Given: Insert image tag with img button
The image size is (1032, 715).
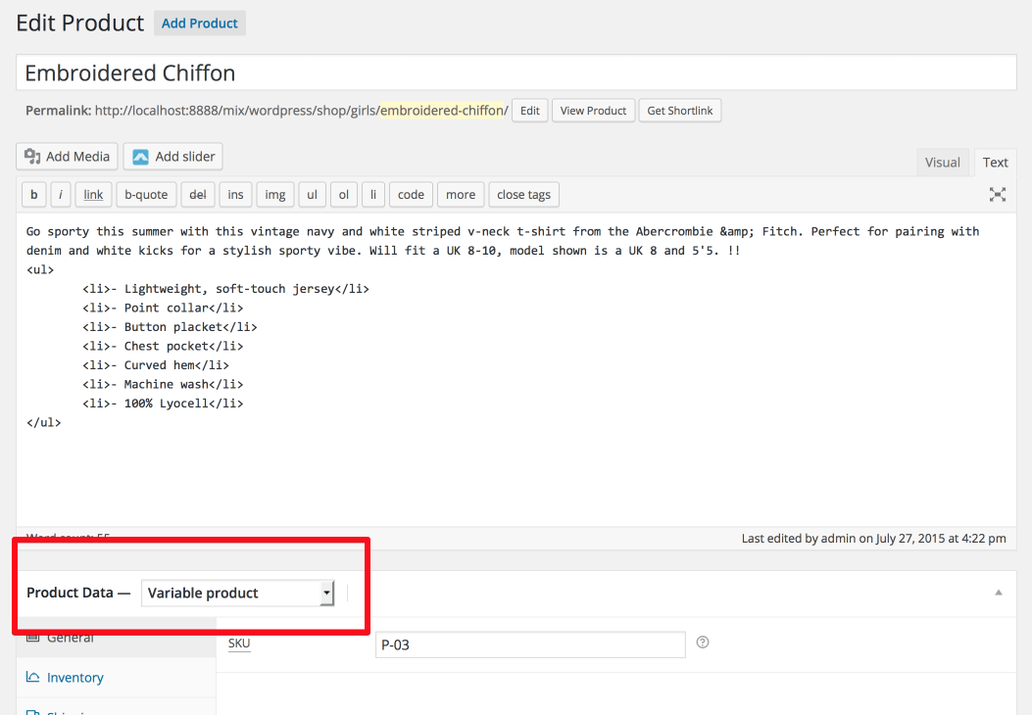Looking at the screenshot, I should (x=275, y=195).
